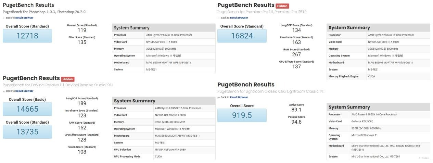The image size is (433, 163).
Task: Click the GPU Processing Mode row
Action: pyautogui.click(x=164, y=156)
